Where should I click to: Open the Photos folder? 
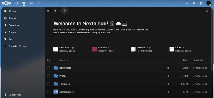[63, 76]
